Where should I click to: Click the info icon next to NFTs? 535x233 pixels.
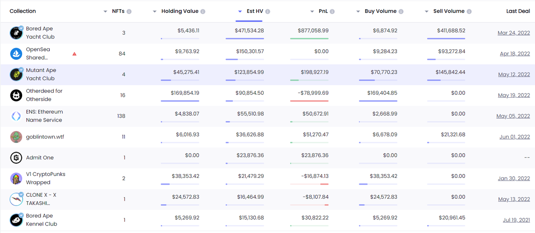(x=129, y=11)
